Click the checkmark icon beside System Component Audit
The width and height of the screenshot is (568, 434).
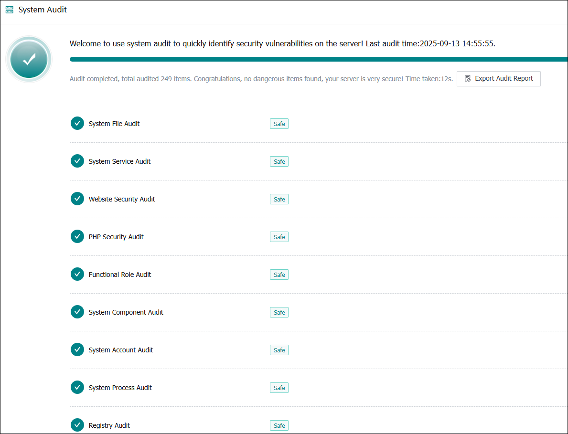pos(77,312)
